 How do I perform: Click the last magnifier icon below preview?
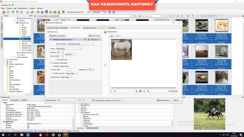point(148,91)
